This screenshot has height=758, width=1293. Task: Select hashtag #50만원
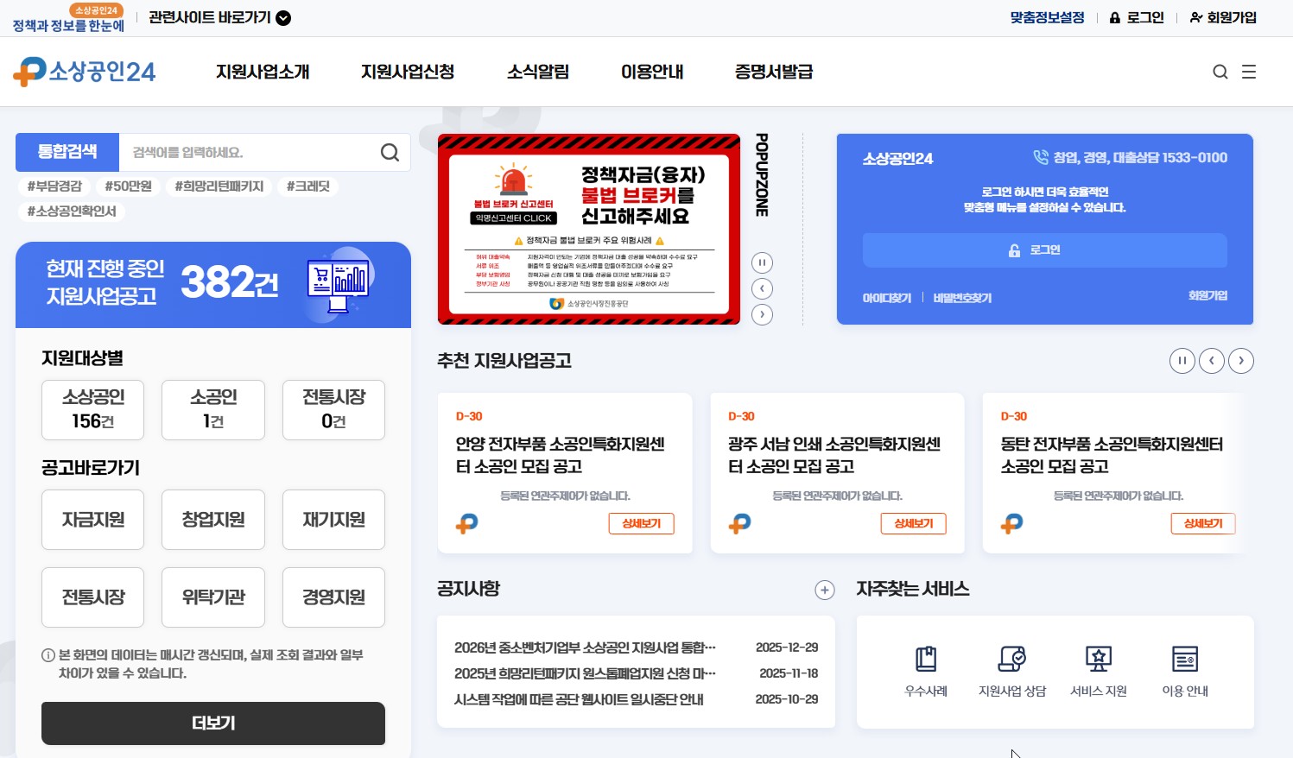point(129,186)
